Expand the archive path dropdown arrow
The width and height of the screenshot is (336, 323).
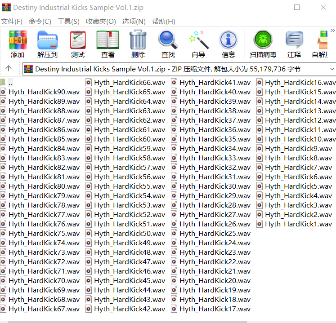pyautogui.click(x=332, y=69)
